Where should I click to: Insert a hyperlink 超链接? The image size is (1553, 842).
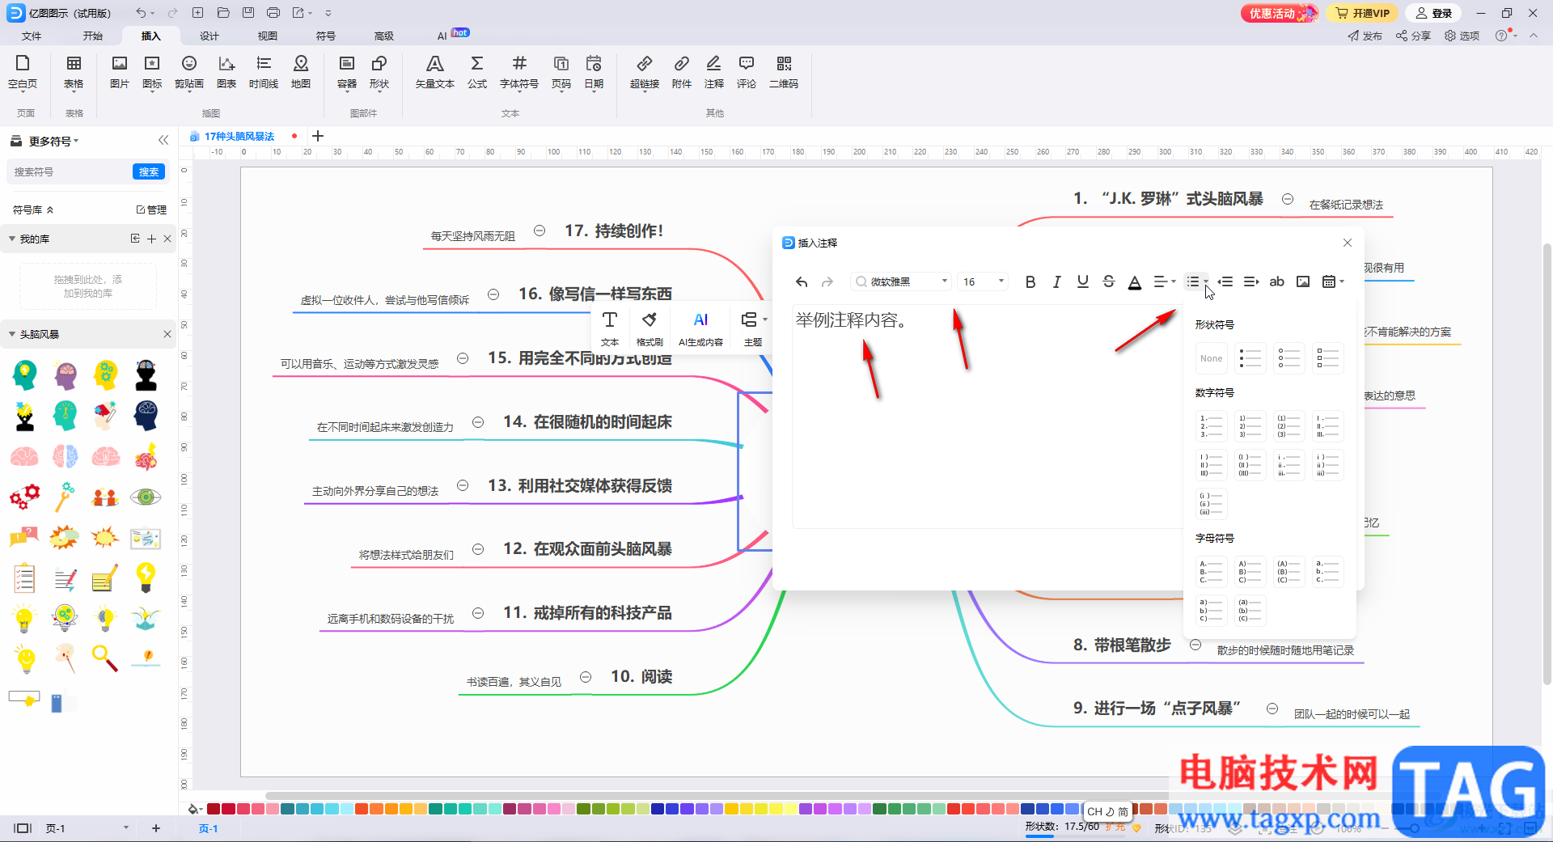click(x=645, y=71)
